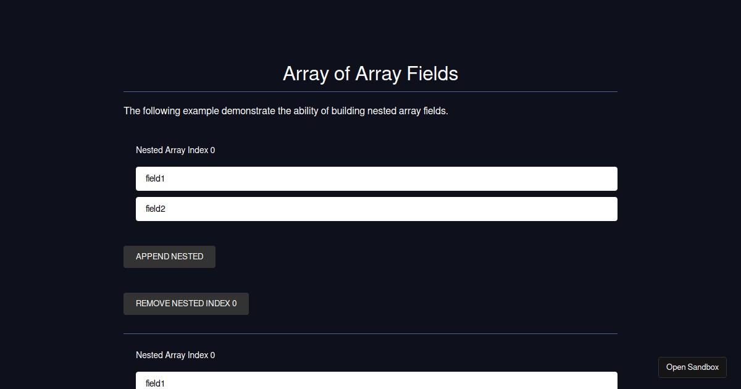Screen dimensions: 741x389
Task: Select the Array of Array Fields heading
Action: pyautogui.click(x=371, y=73)
